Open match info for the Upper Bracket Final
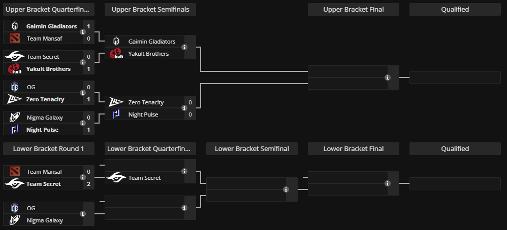This screenshot has height=230, width=507. [388, 78]
